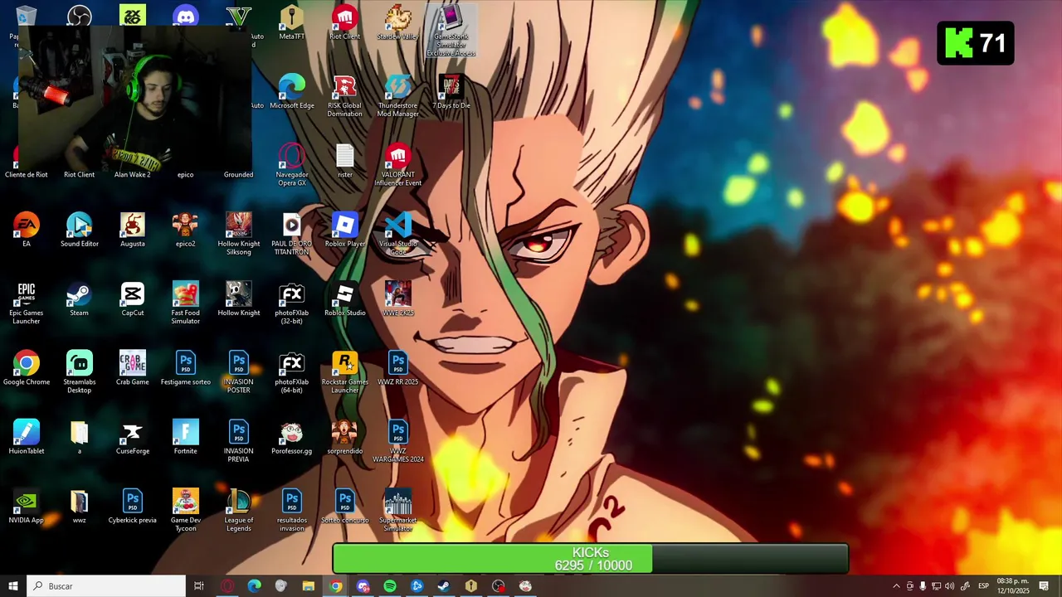The height and width of the screenshot is (597, 1062).
Task: Launch Hollow Knight Silksong
Action: pyautogui.click(x=239, y=235)
